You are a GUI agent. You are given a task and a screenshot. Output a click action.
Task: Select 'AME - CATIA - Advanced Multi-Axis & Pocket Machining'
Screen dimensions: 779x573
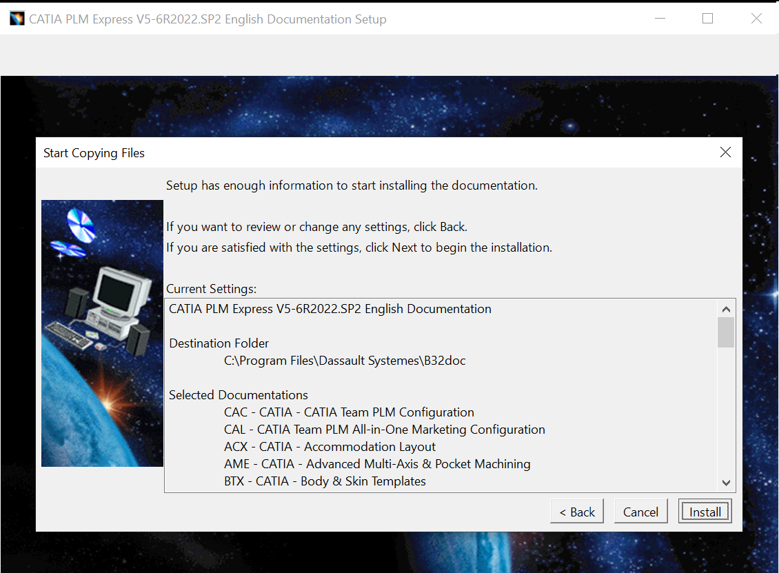377,464
